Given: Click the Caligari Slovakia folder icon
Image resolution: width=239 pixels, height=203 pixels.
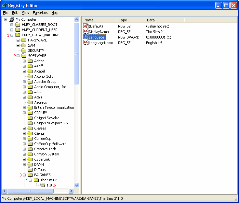Looking at the screenshot, I should tap(30, 118).
